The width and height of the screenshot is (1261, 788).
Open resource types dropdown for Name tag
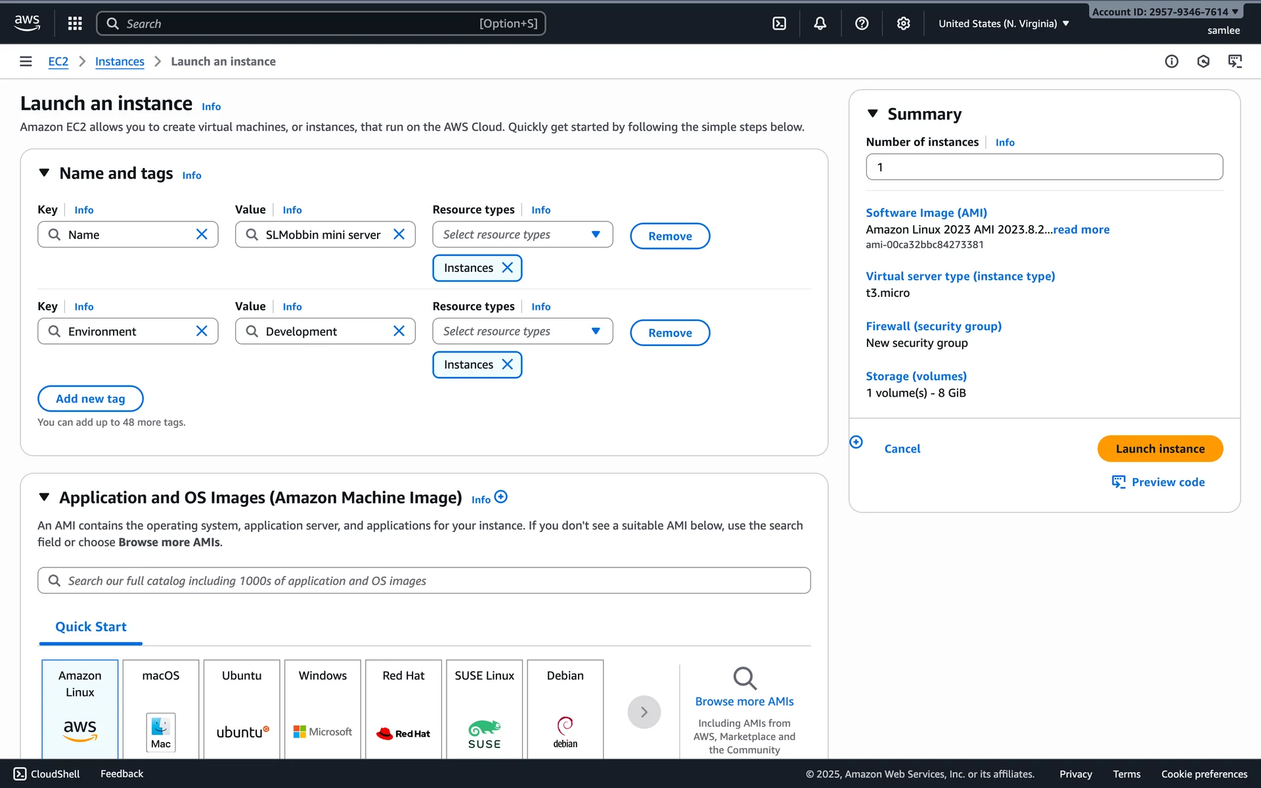(522, 234)
